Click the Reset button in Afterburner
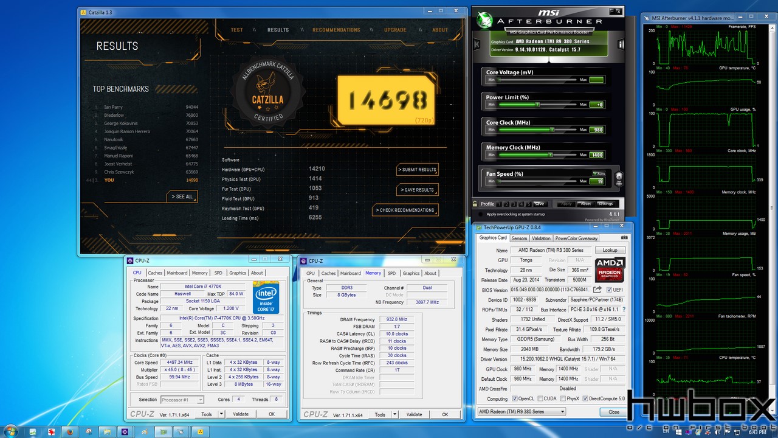 point(586,204)
